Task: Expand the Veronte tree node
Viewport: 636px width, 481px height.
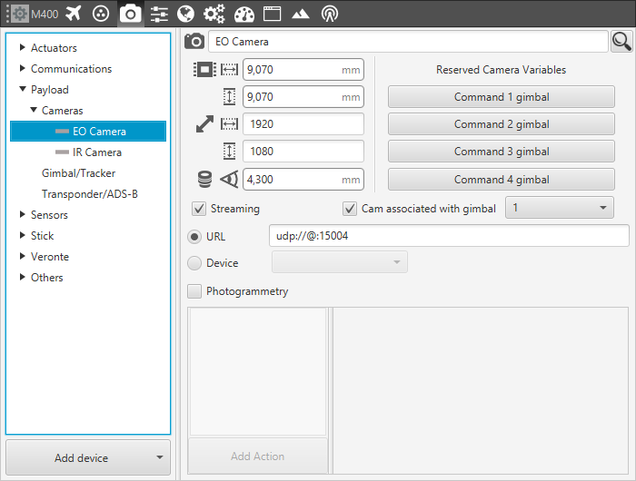Action: click(23, 256)
